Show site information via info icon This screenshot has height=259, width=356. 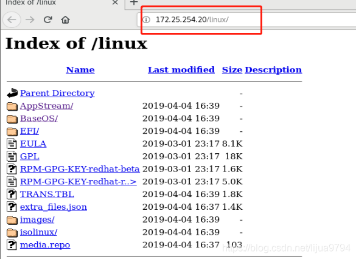(147, 19)
